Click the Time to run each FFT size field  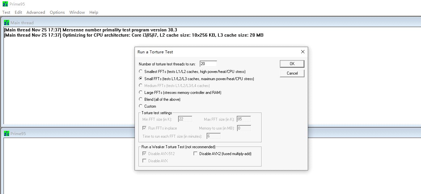pos(213,136)
